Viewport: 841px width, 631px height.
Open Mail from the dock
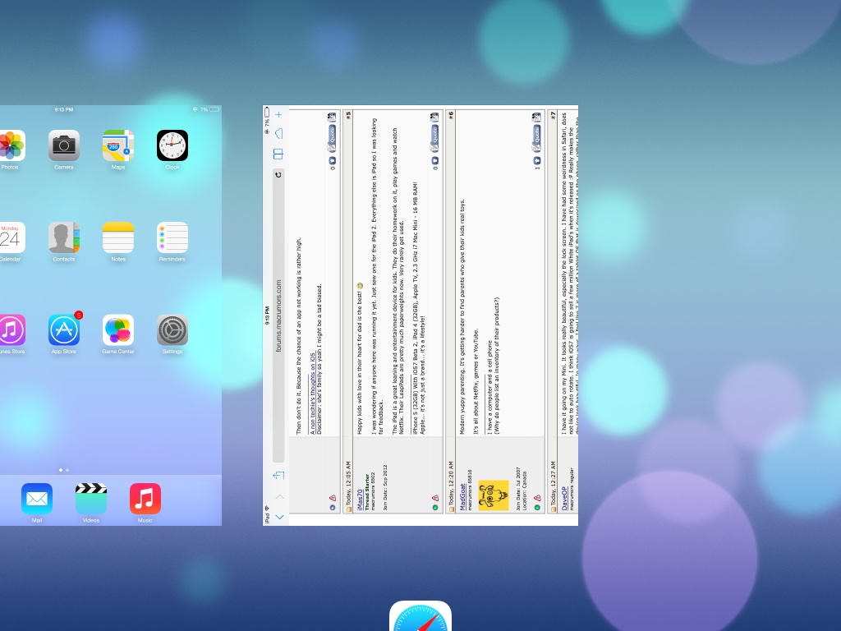(37, 499)
